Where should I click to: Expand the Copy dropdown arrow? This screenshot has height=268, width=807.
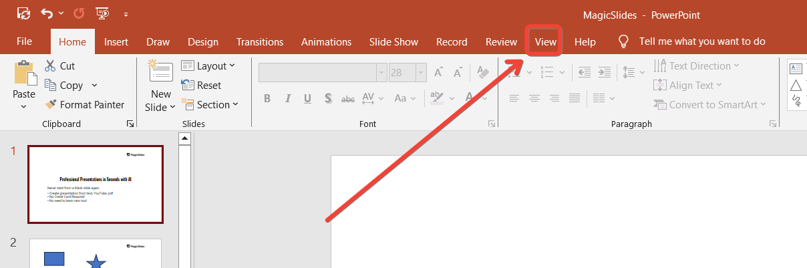point(94,85)
